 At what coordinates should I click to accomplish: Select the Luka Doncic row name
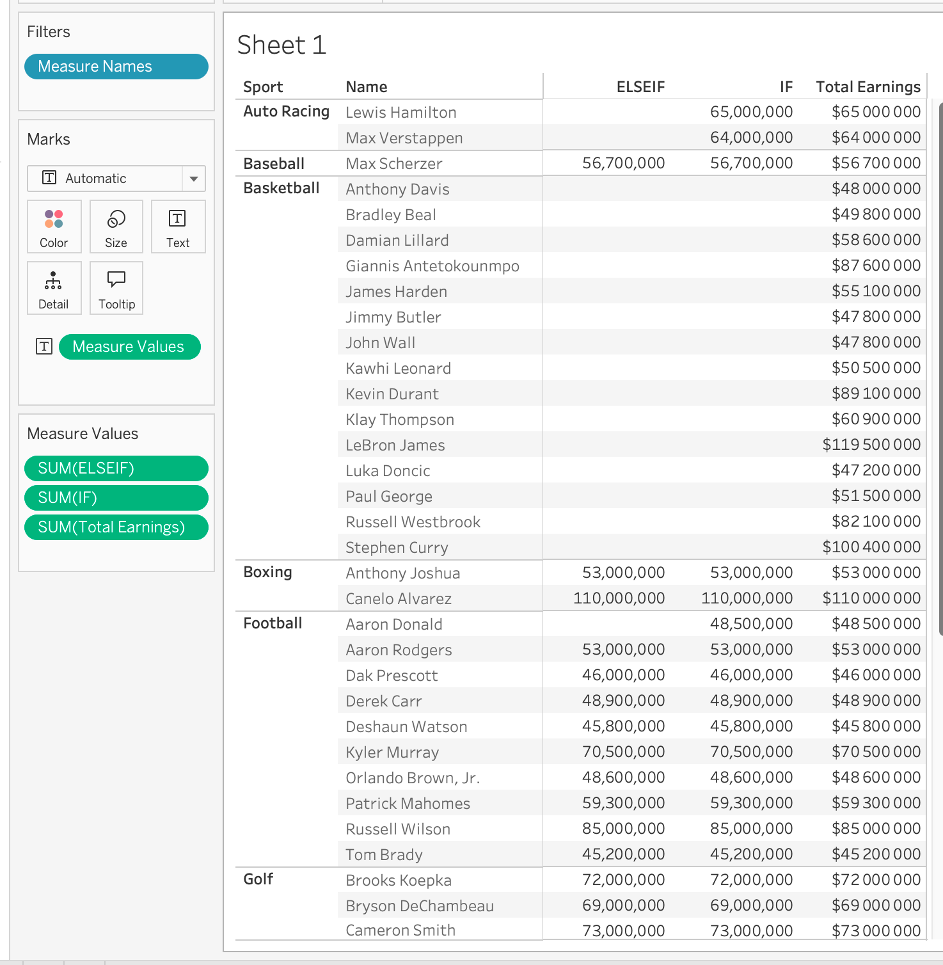388,471
